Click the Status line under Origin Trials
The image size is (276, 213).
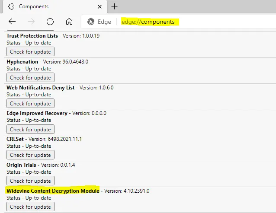[29, 172]
